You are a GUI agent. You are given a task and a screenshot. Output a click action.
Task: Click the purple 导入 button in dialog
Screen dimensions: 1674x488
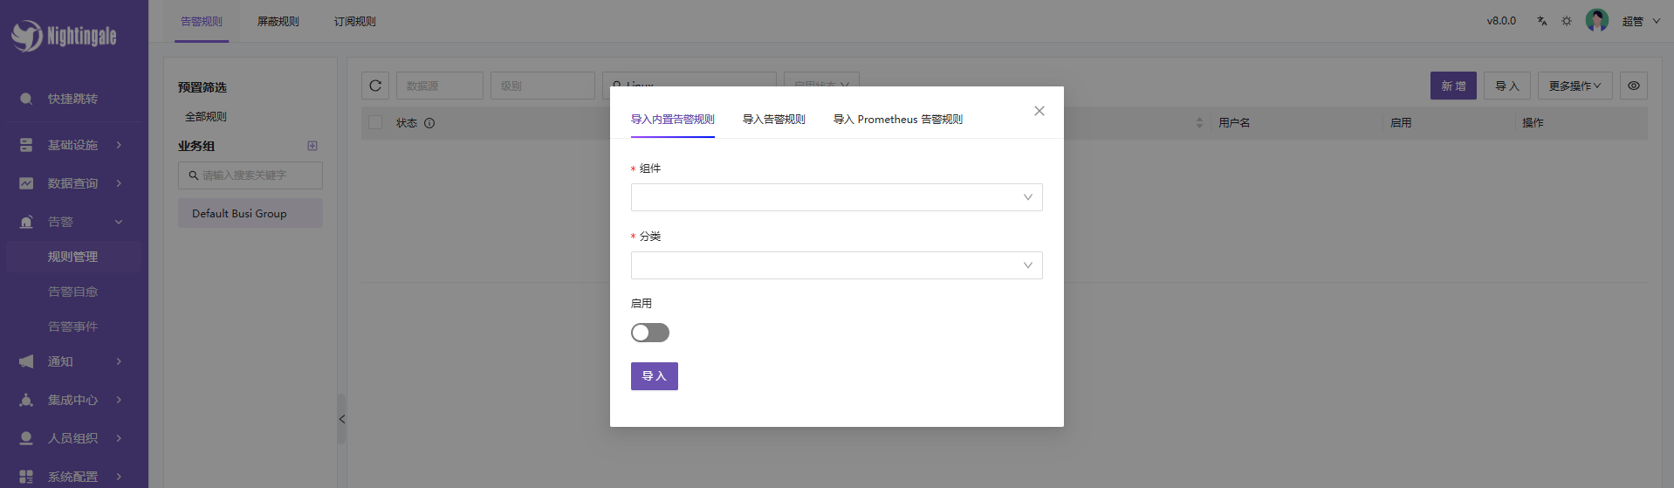[x=654, y=376]
